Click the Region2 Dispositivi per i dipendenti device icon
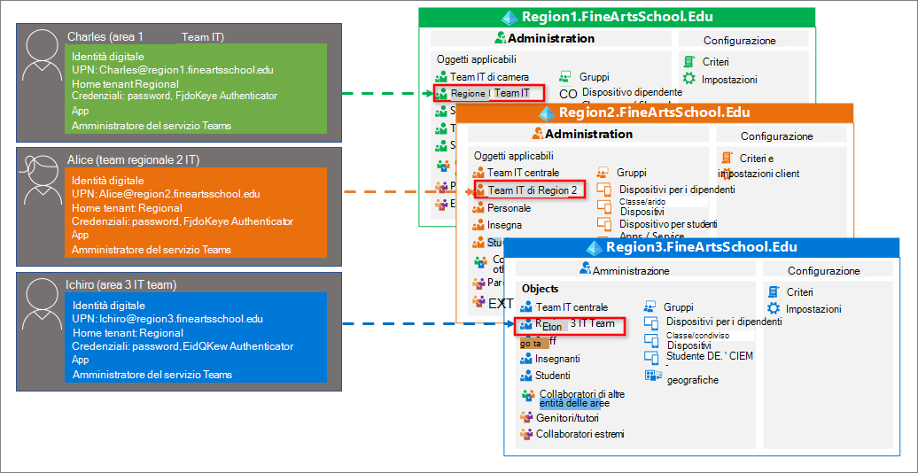The image size is (918, 473). (604, 190)
